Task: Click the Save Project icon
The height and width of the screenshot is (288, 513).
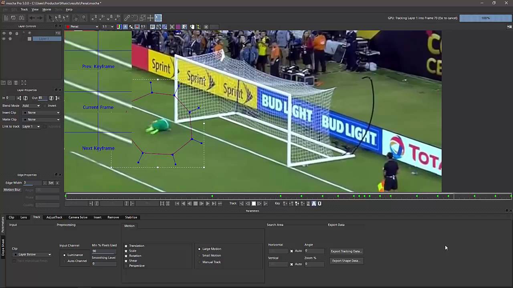Action: 22,18
